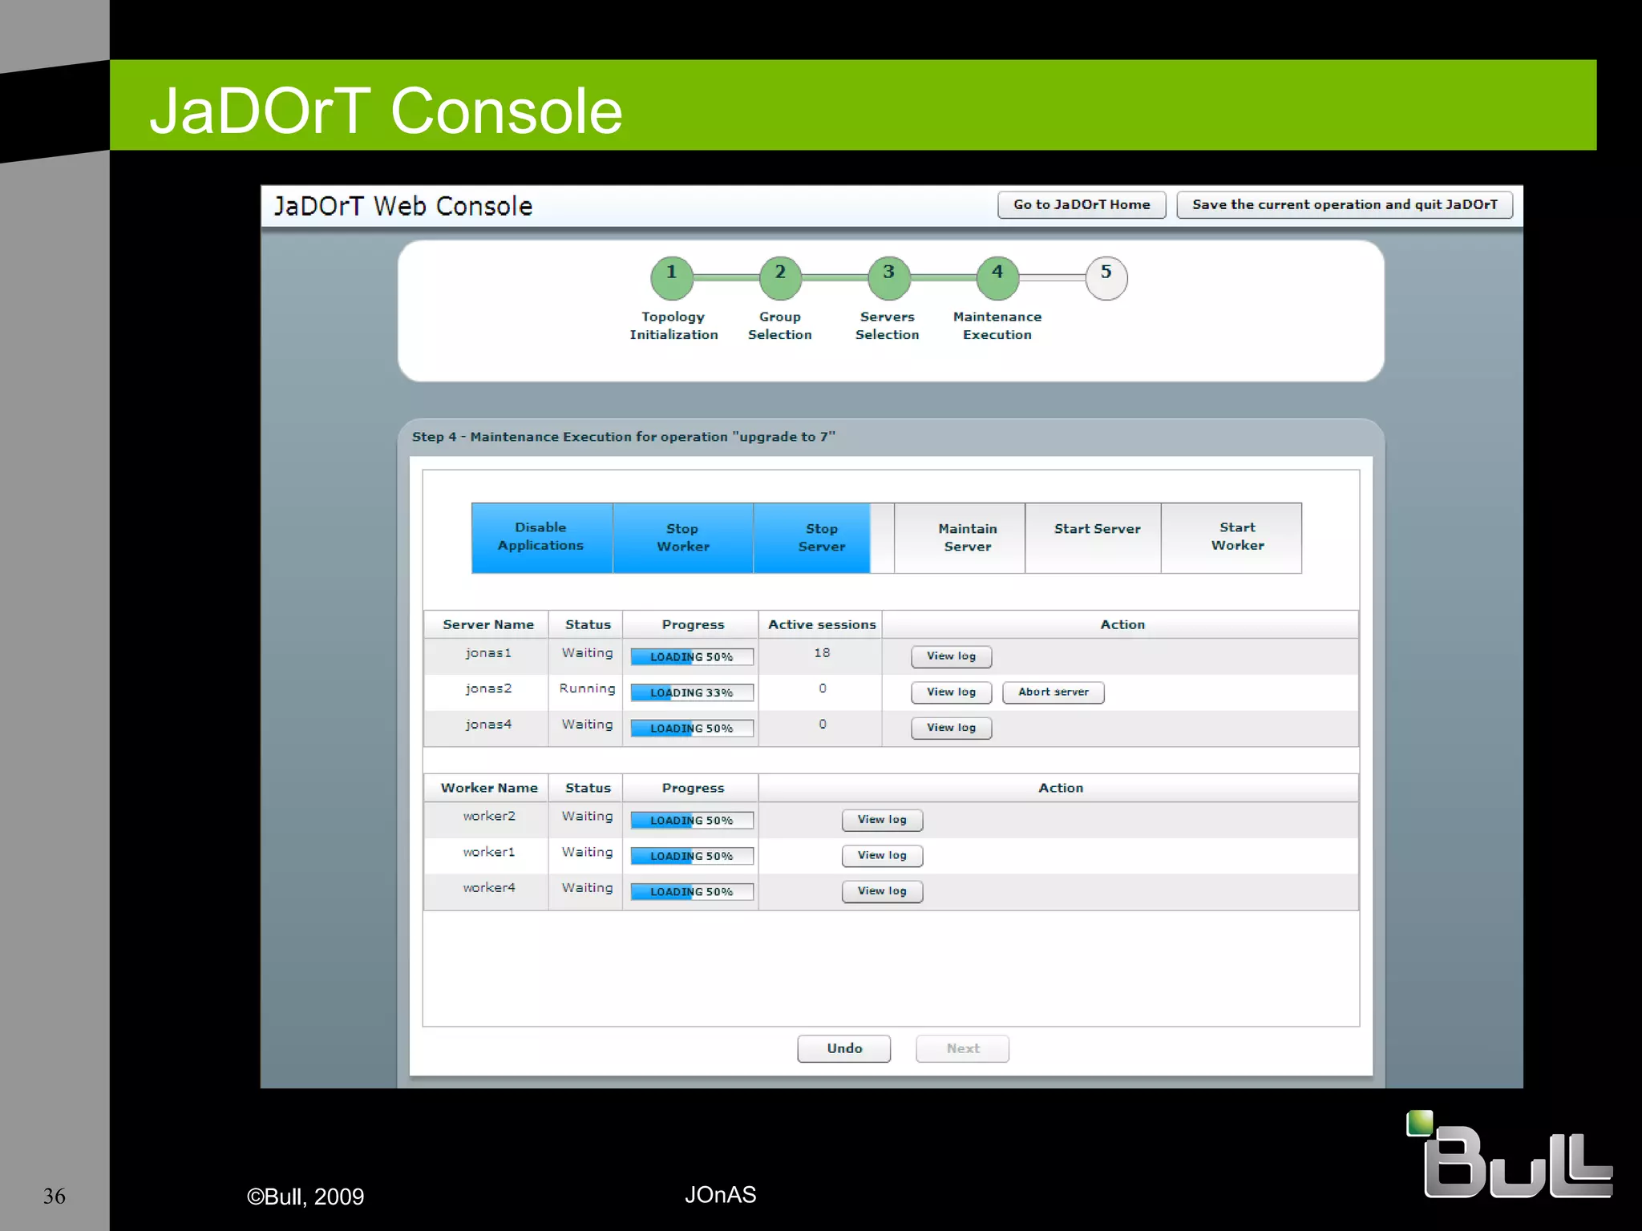Select the Start Server phase
This screenshot has height=1231, width=1642.
(1096, 537)
